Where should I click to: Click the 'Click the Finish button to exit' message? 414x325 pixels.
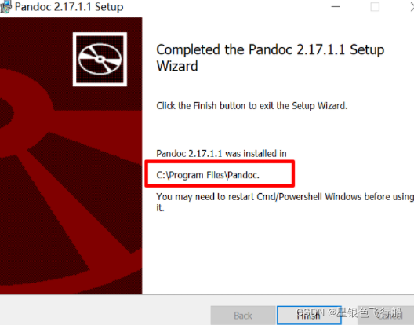252,105
